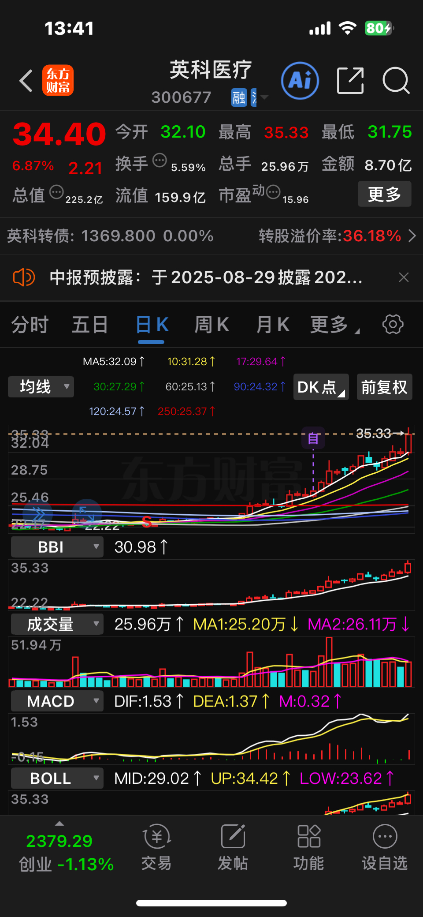Tap the share export icon
The height and width of the screenshot is (917, 423).
350,81
